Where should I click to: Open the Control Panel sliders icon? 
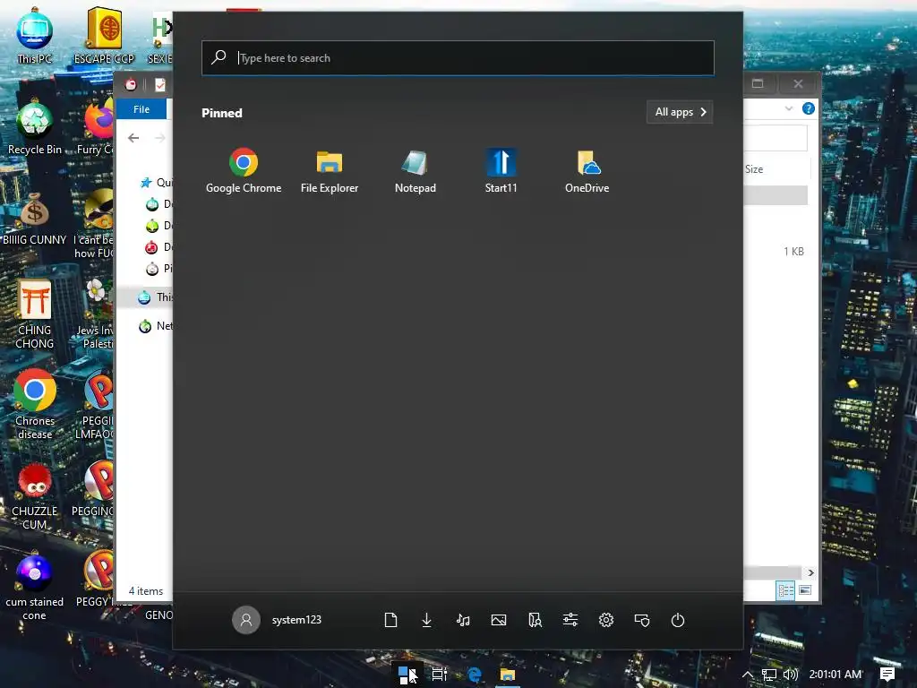(570, 620)
